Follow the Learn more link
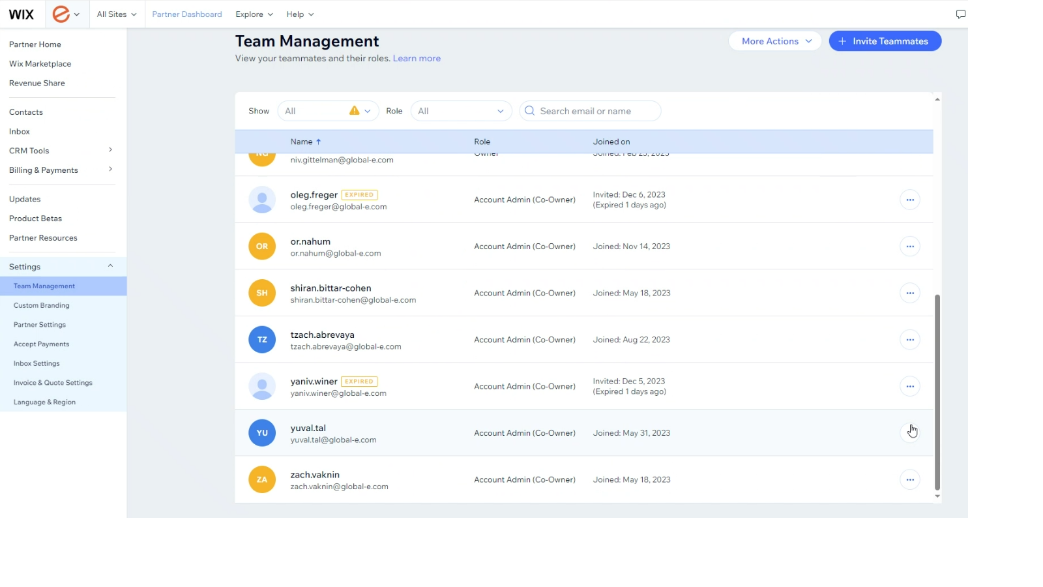Viewport: 1043px width, 587px height. (x=417, y=59)
